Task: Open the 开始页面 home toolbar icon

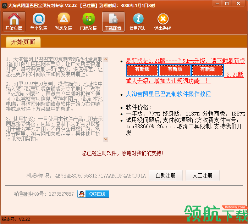Action: pyautogui.click(x=14, y=22)
